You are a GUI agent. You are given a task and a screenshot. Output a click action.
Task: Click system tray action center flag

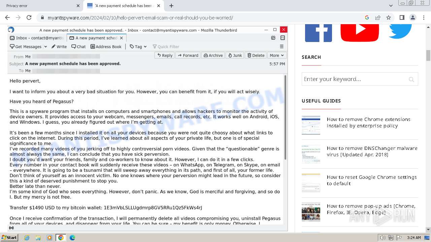coord(400,238)
